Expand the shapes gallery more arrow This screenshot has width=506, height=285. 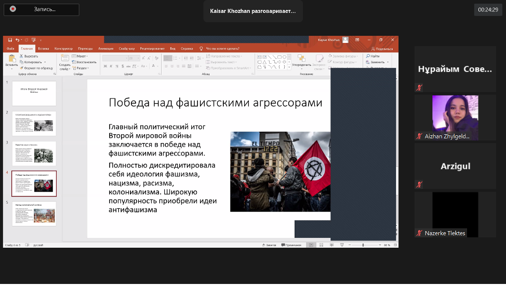point(289,67)
